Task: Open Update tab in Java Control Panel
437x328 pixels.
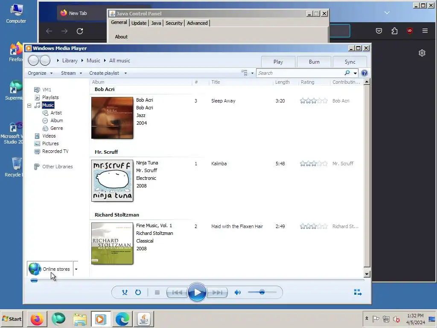Action: [139, 23]
